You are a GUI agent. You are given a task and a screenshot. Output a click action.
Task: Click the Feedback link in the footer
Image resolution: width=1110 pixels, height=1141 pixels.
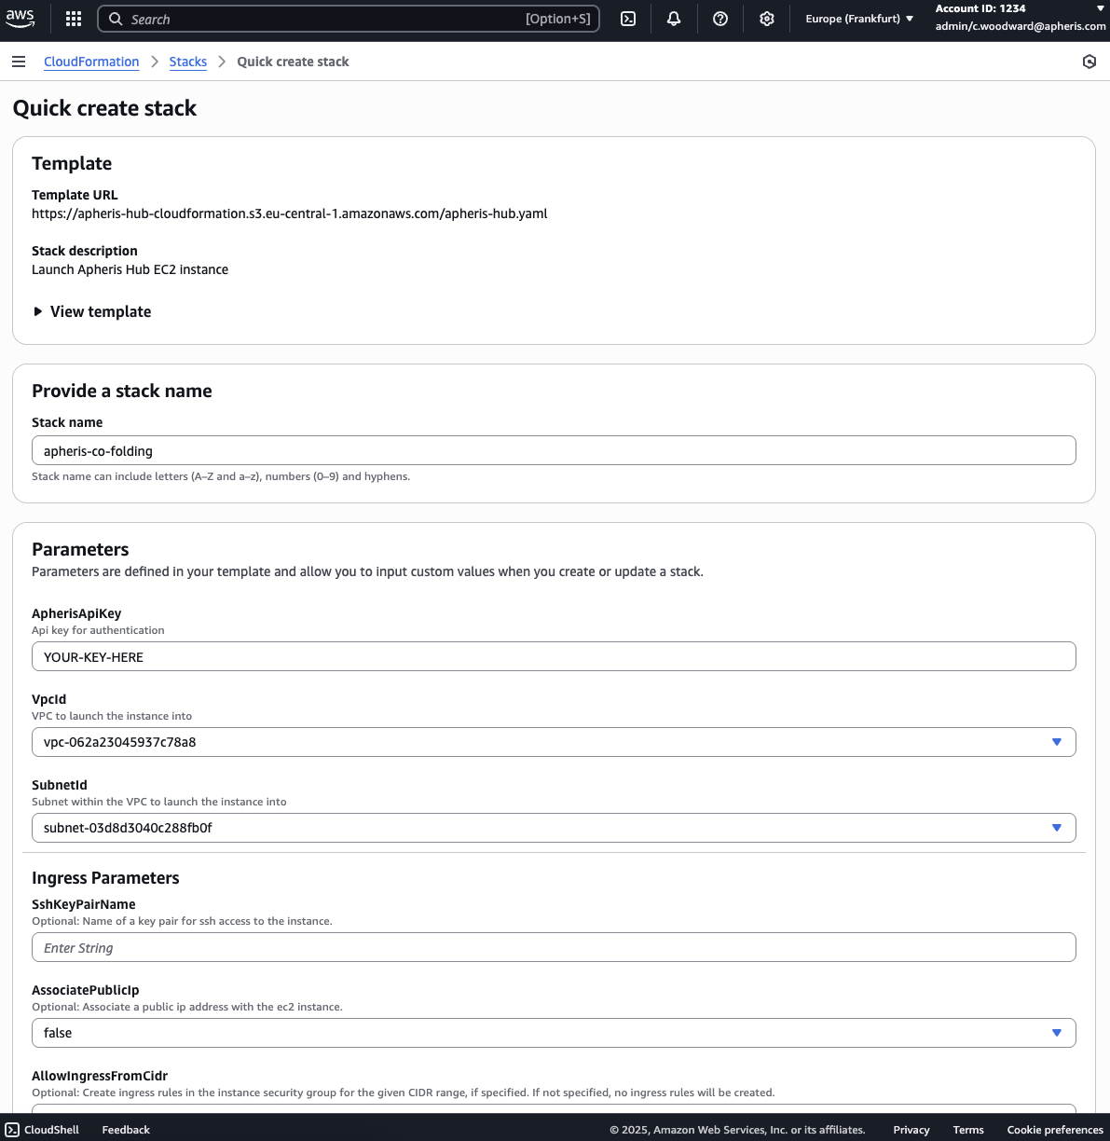pyautogui.click(x=126, y=1130)
